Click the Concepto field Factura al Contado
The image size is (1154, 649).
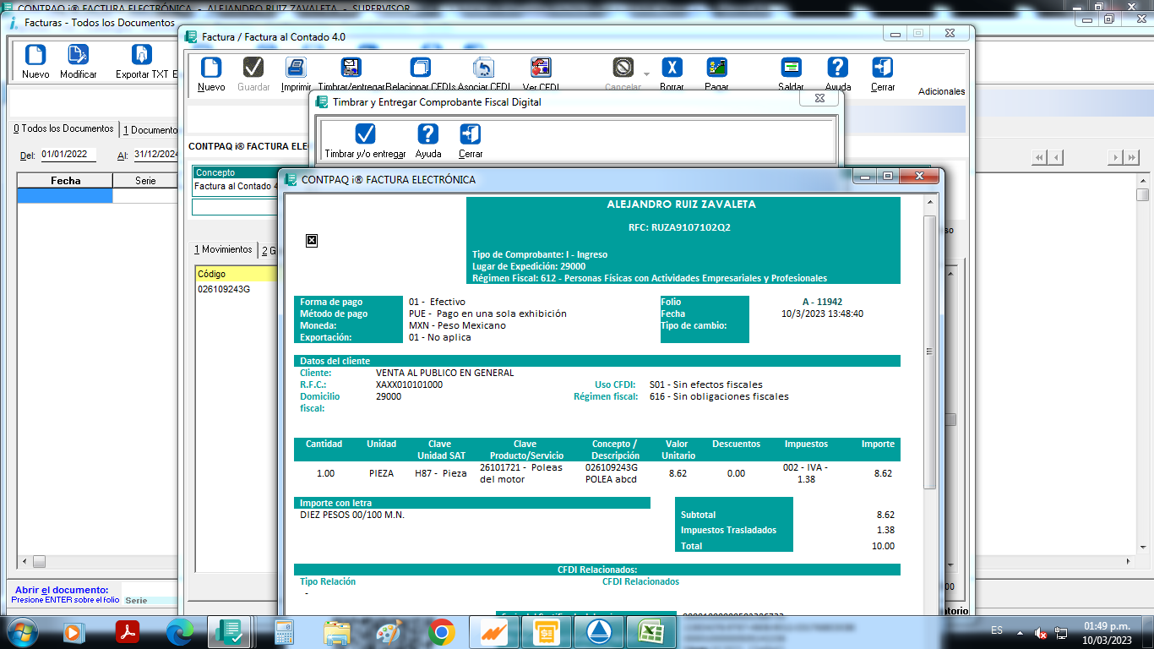236,186
